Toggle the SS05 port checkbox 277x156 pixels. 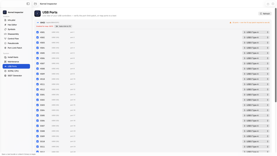[37, 115]
